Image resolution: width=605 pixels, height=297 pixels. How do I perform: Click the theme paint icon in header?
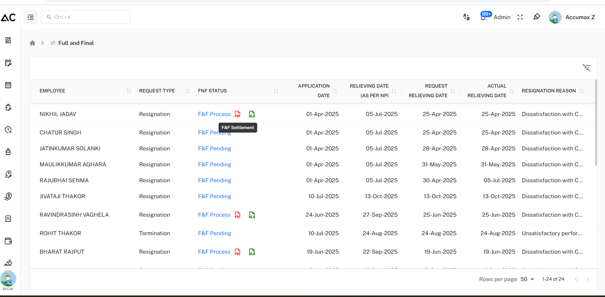[537, 17]
